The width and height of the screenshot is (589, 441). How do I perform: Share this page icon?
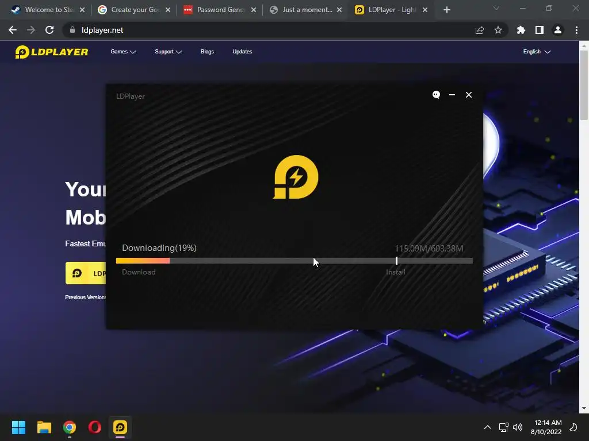click(x=479, y=30)
